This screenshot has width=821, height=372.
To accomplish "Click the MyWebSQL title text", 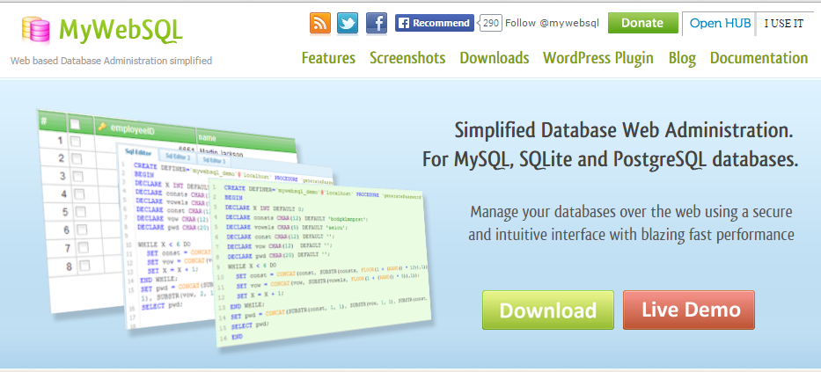I will [x=121, y=30].
